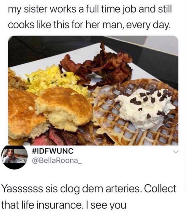
Task: Open the quoted tweet food photo
Action: click(93, 91)
